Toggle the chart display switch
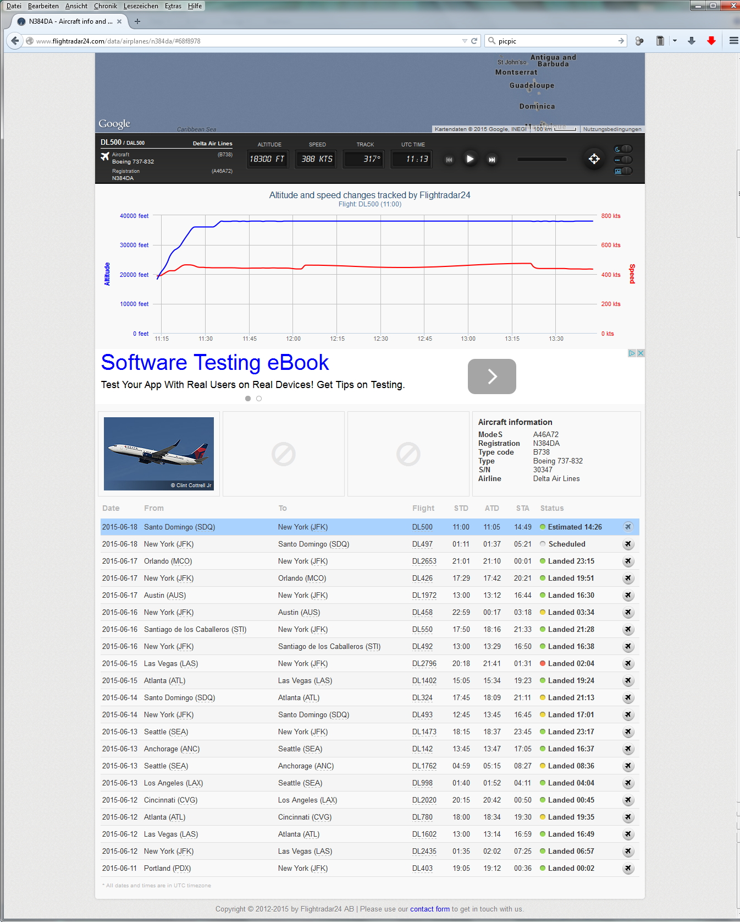Viewport: 740px width, 922px height. click(623, 171)
